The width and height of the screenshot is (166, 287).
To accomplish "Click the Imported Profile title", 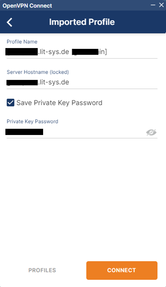I will coord(82,22).
